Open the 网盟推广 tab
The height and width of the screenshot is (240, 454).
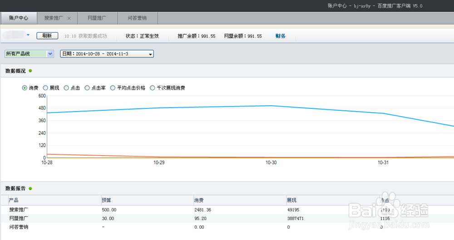[97, 18]
